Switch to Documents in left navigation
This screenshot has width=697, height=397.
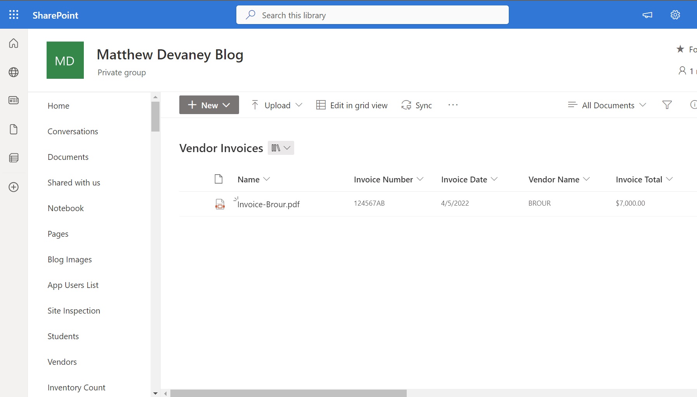pyautogui.click(x=68, y=157)
